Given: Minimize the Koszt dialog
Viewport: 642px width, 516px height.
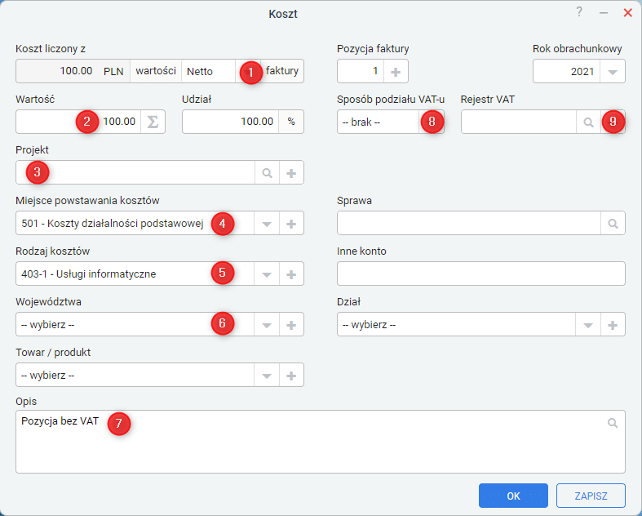Looking at the screenshot, I should click(604, 13).
